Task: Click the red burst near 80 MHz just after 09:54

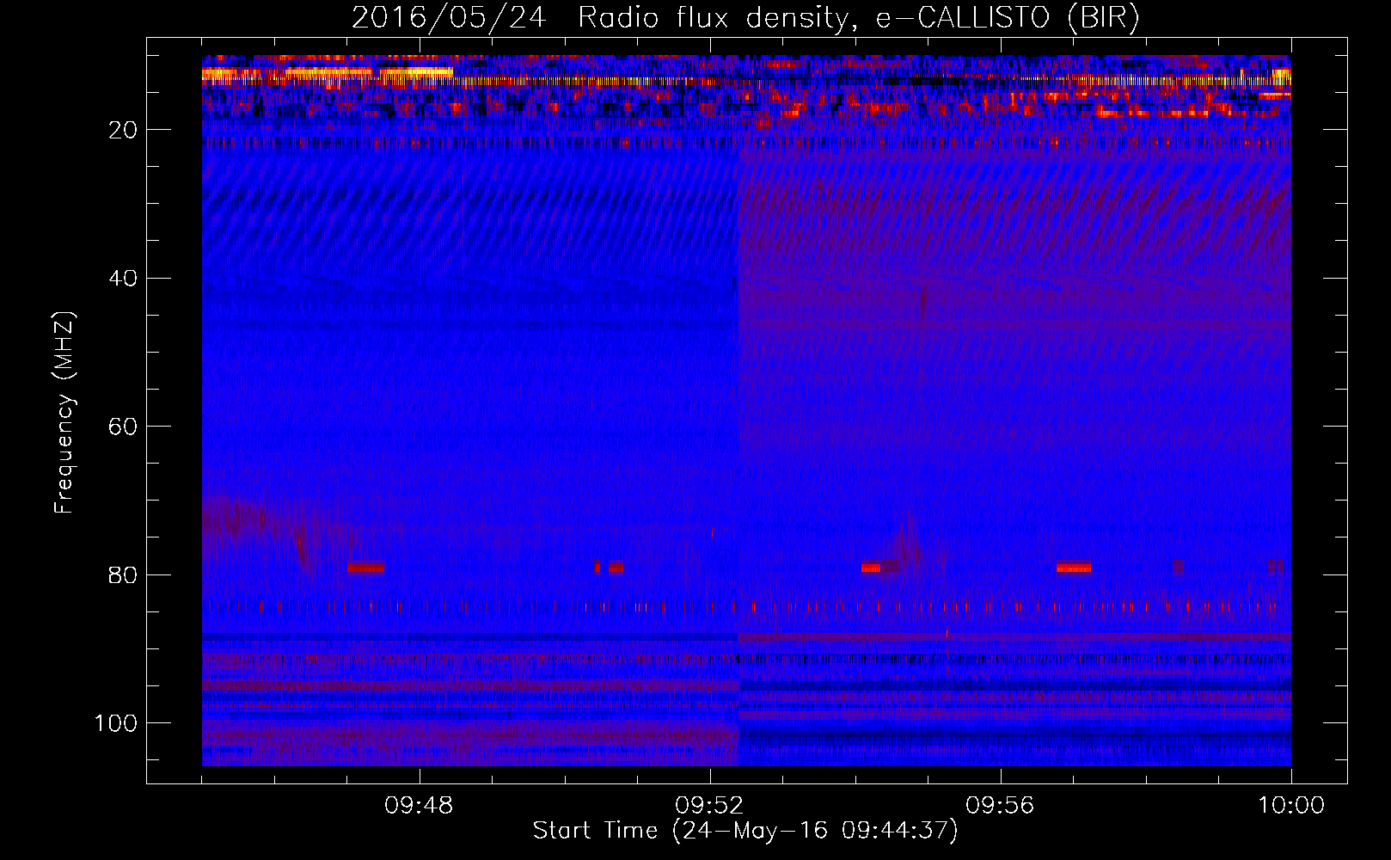Action: point(871,568)
